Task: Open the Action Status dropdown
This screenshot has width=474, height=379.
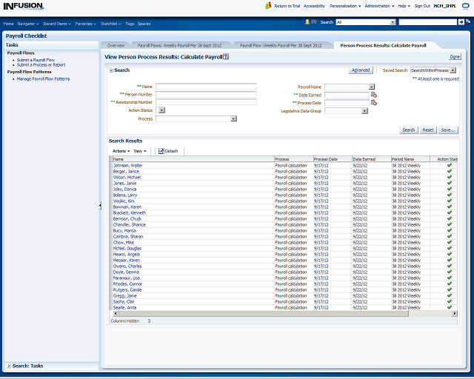Action: click(x=161, y=110)
